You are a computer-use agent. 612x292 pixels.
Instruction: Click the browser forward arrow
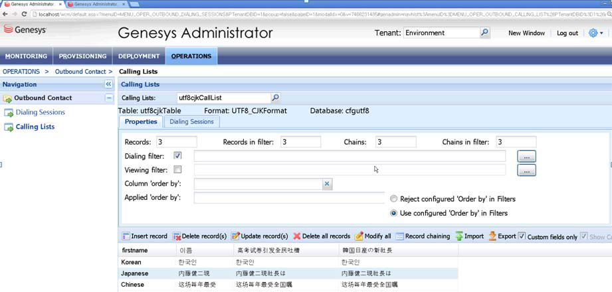tap(15, 14)
